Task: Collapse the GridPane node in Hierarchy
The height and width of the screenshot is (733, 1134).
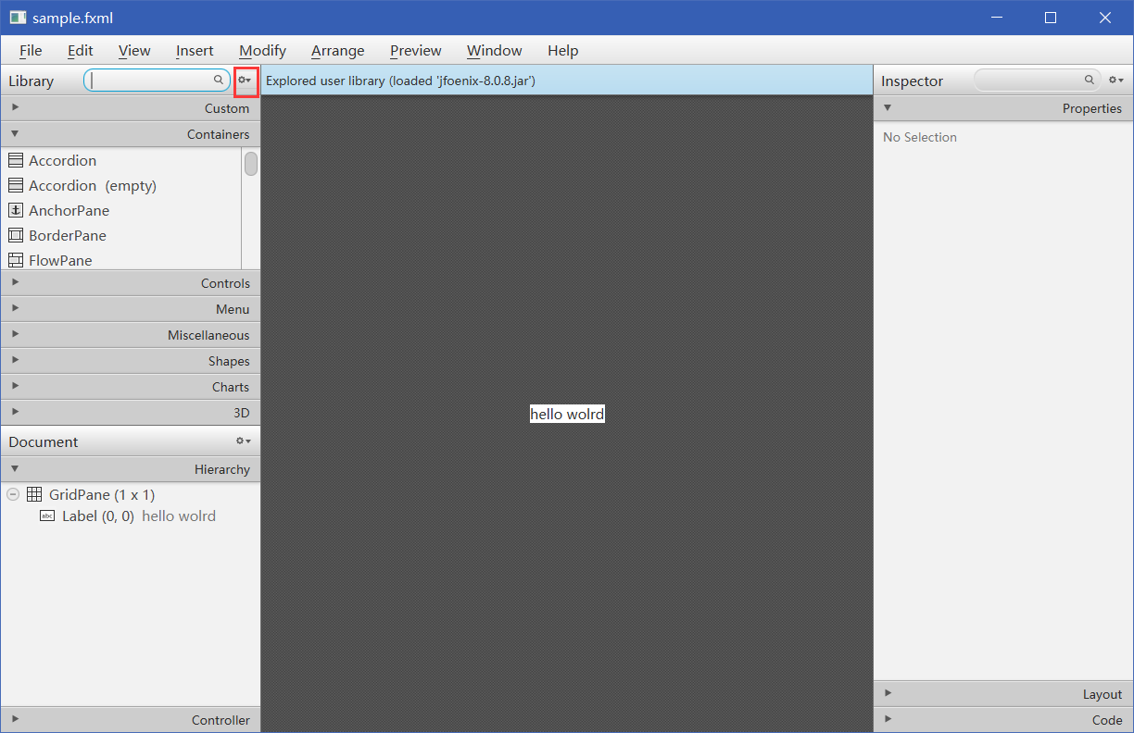Action: coord(13,494)
